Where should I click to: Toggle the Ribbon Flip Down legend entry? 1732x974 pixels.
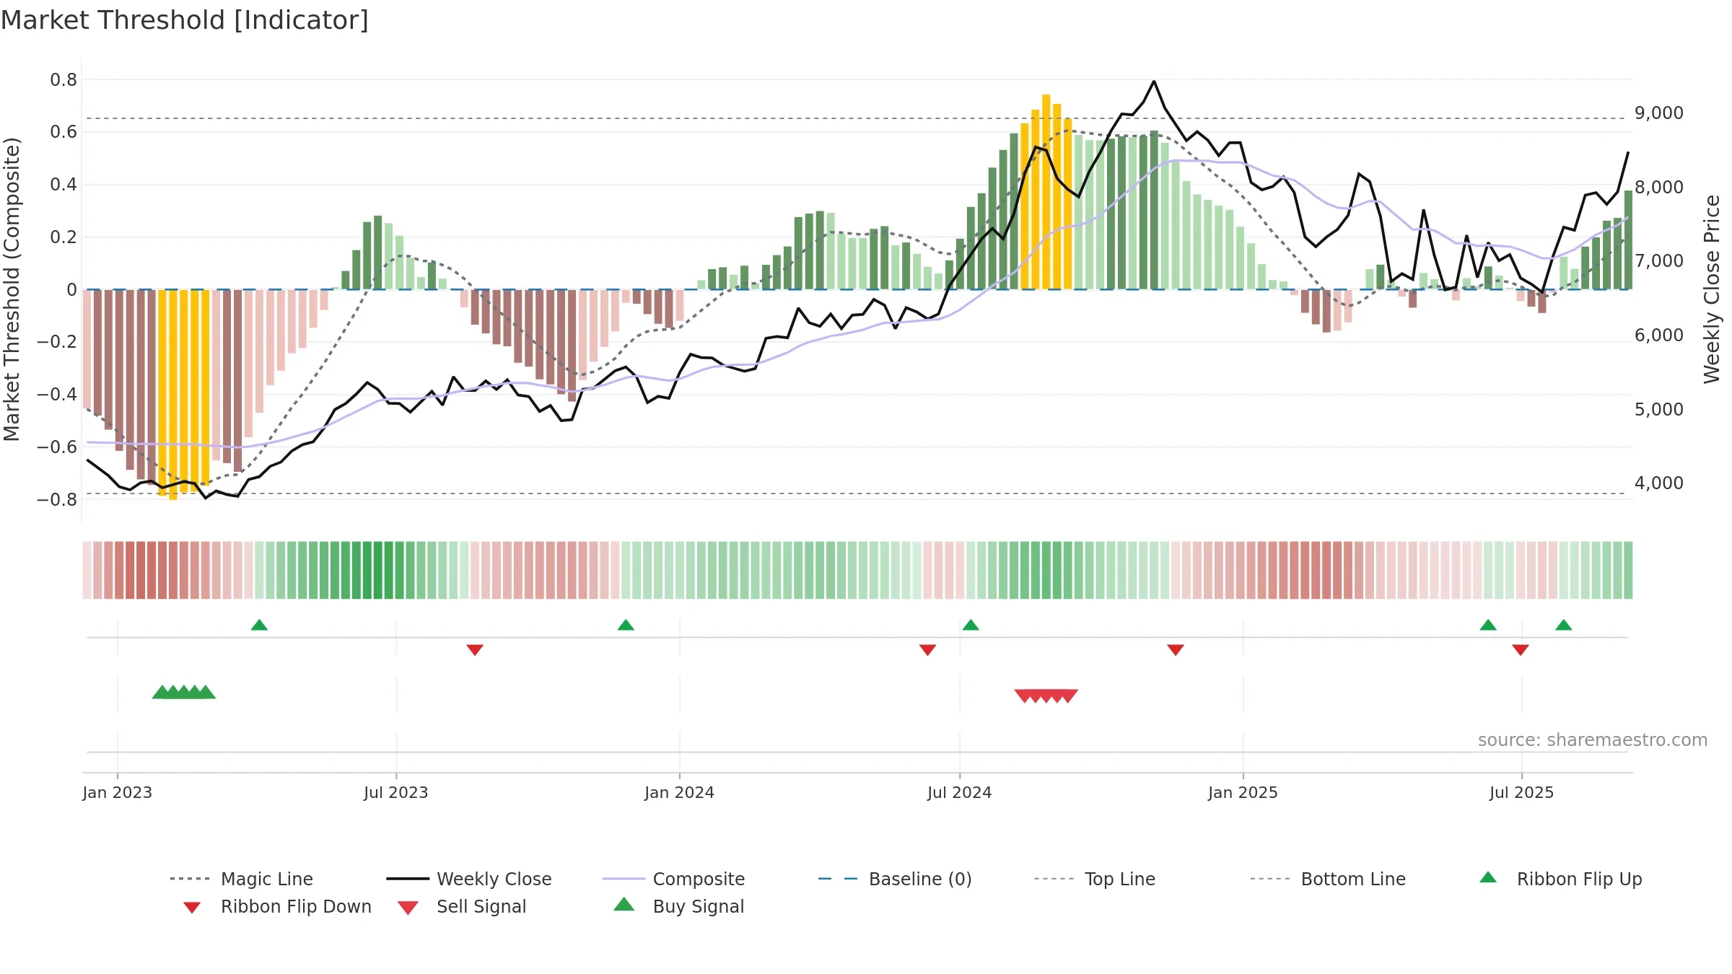(x=276, y=906)
